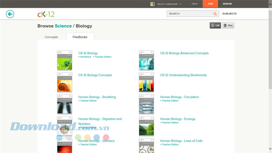The image size is (272, 153).
Task: Click the Understanding Biodiversity cover thumbnail
Action: click(x=146, y=82)
